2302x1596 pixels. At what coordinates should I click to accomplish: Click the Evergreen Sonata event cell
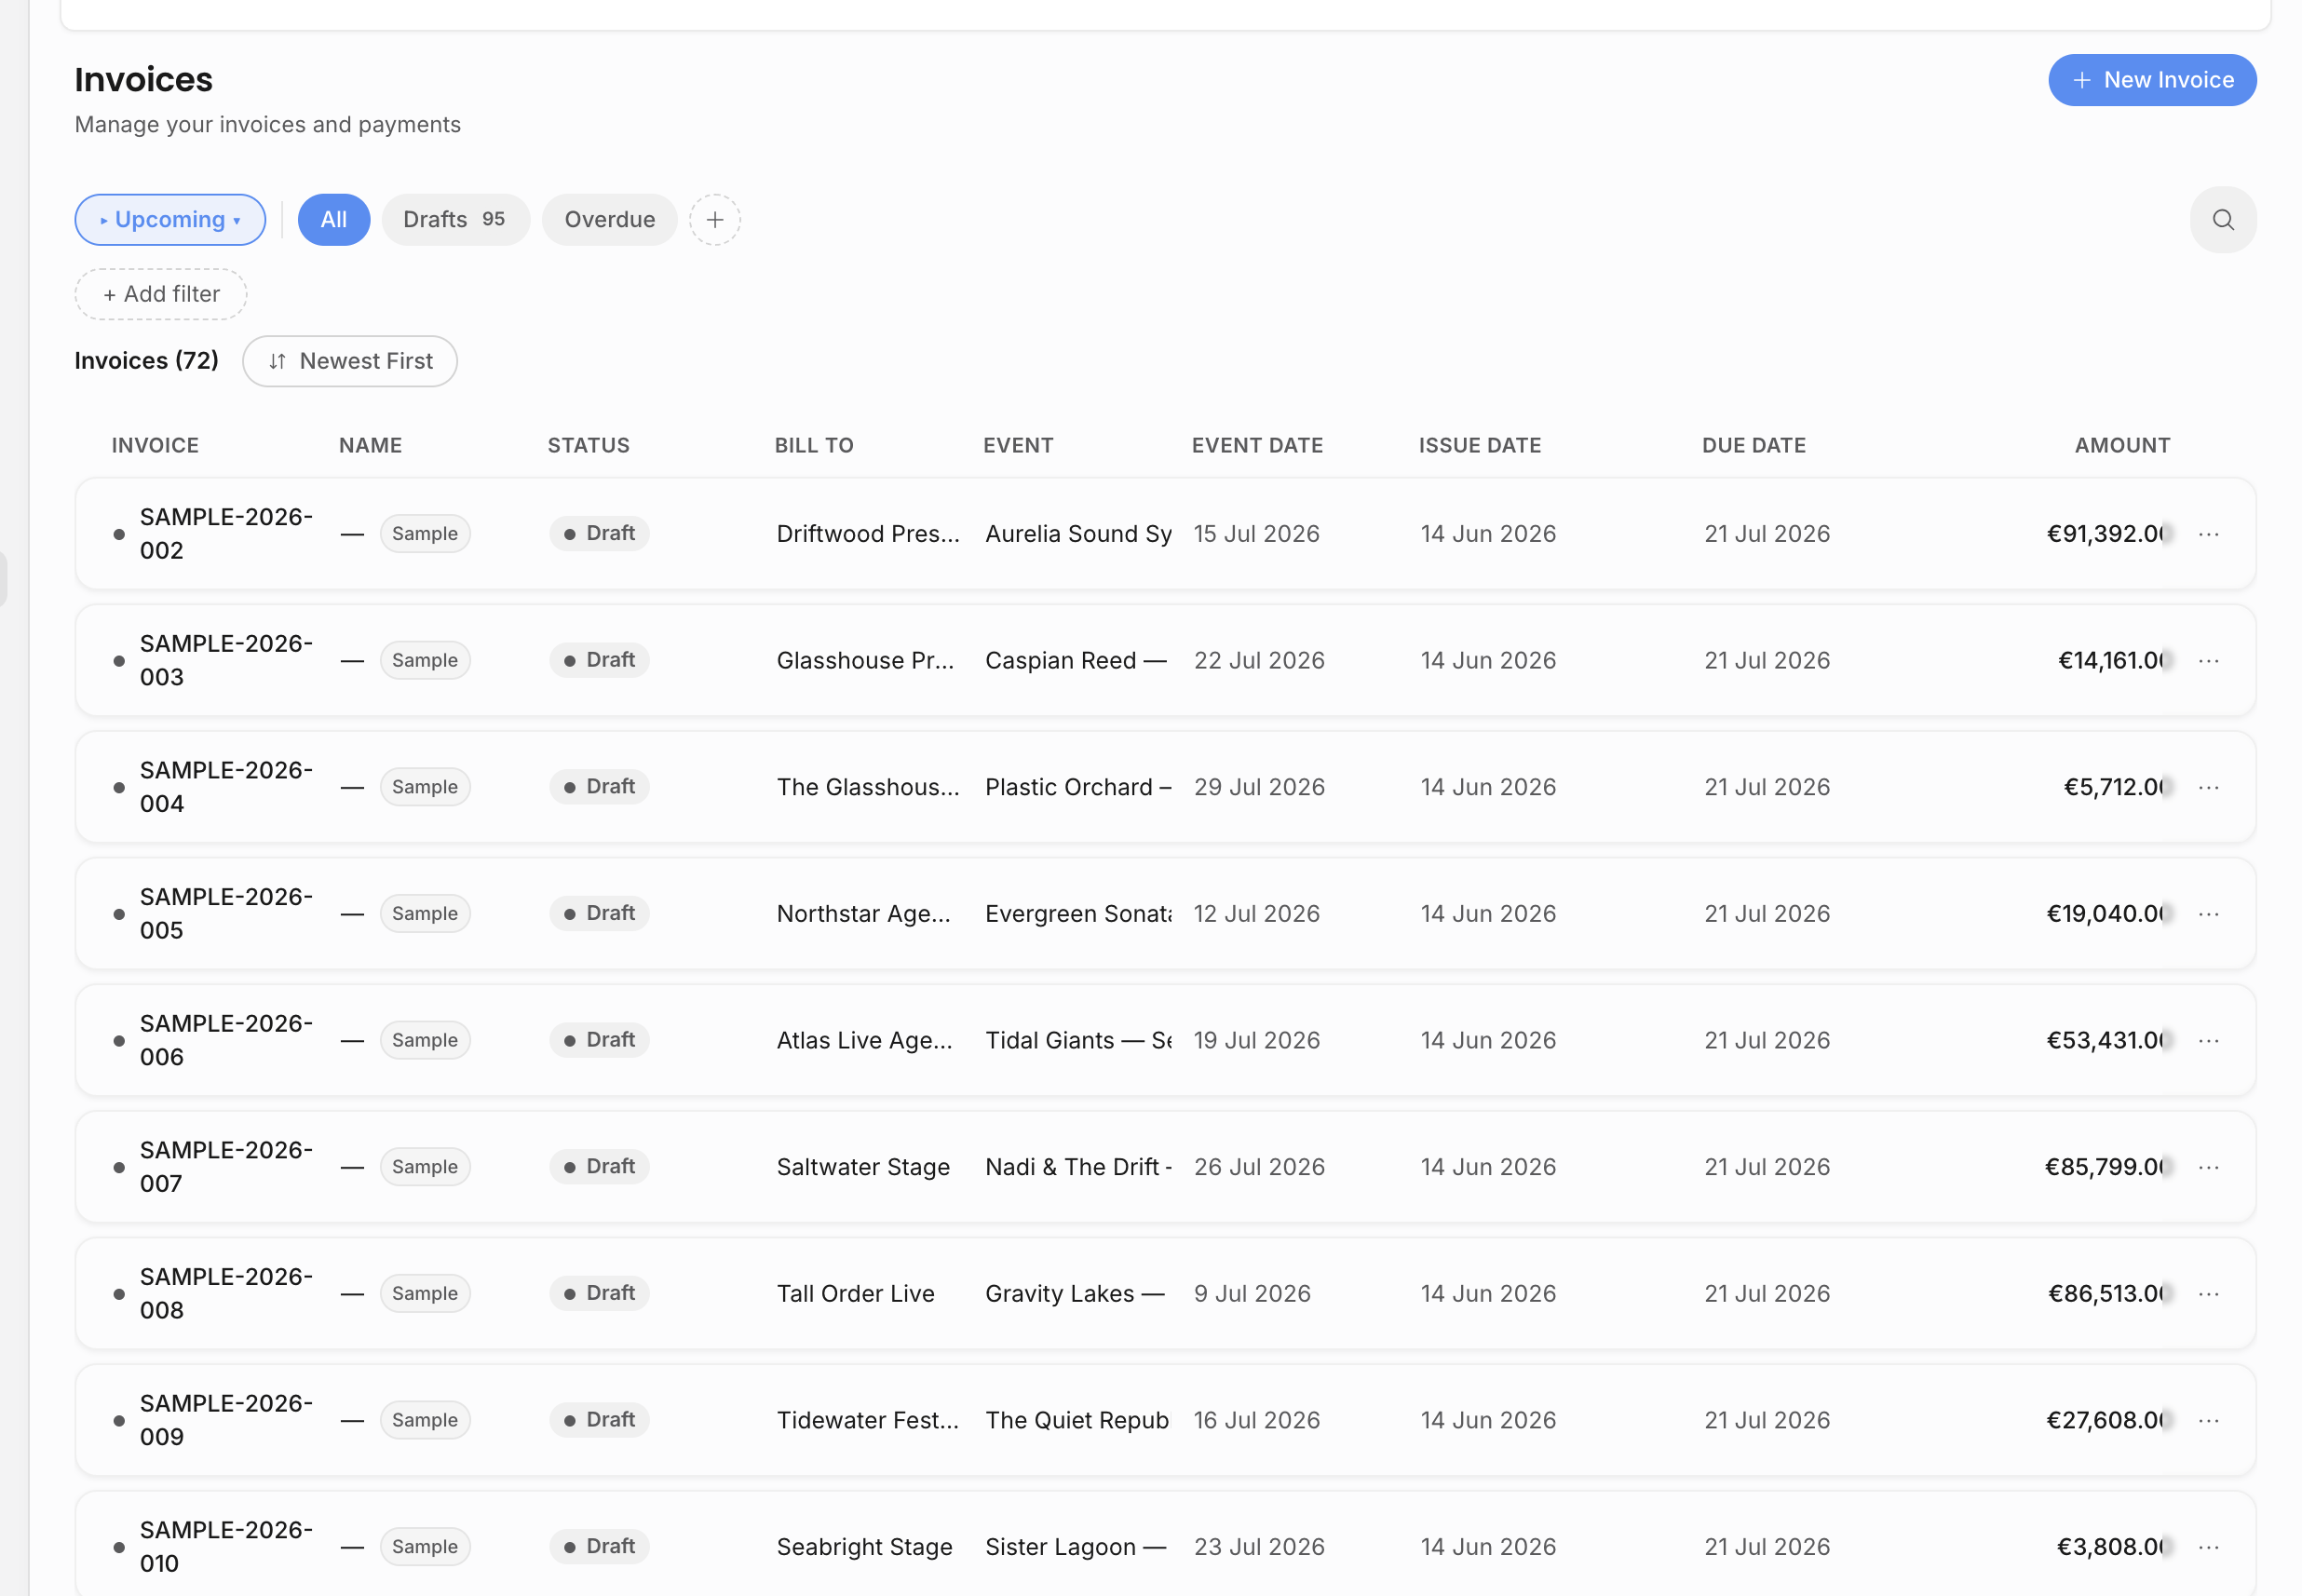1078,914
